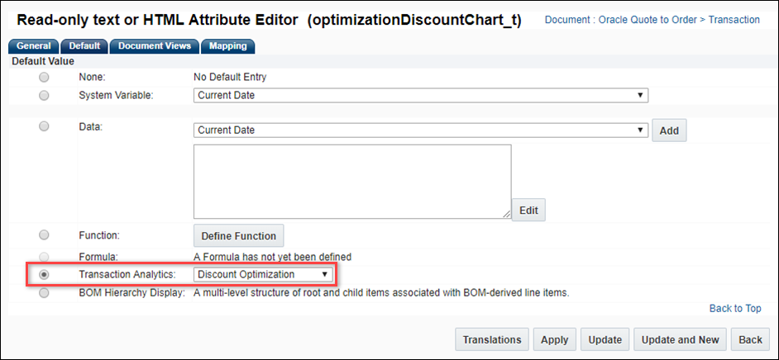
Task: Switch to the General tab
Action: click(x=34, y=46)
